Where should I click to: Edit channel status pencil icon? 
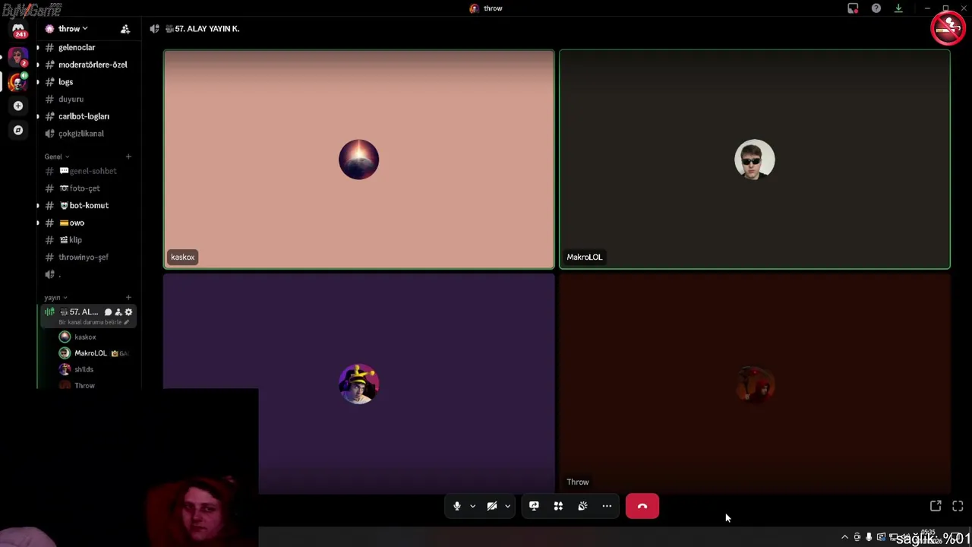click(x=127, y=322)
